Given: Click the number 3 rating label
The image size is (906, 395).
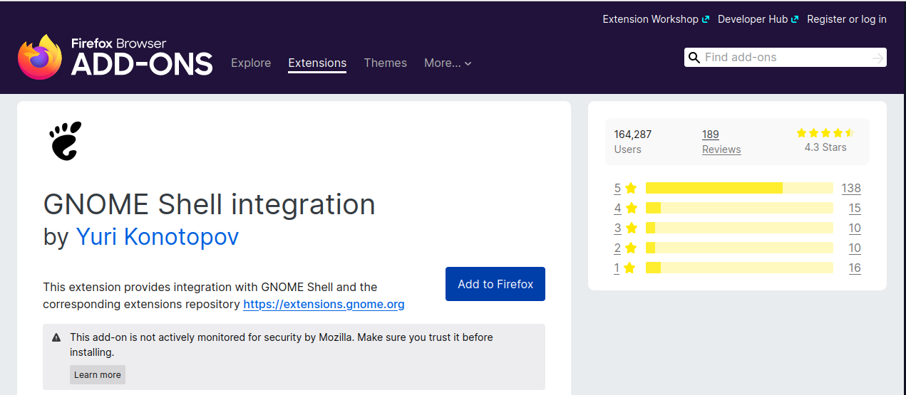Looking at the screenshot, I should coord(617,228).
